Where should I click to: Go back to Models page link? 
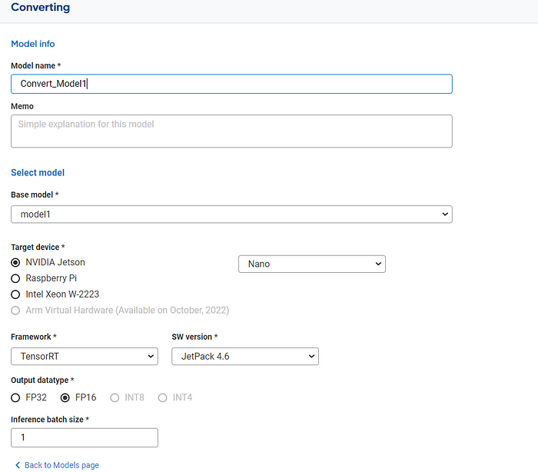tap(61, 465)
